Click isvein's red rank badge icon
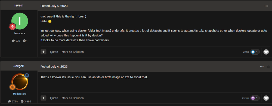This screenshot has height=106, width=272. click(x=13, y=27)
